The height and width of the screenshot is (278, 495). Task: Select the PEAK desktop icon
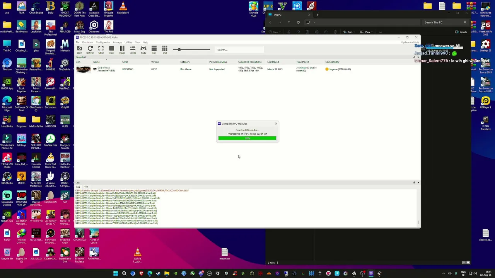click(22, 8)
